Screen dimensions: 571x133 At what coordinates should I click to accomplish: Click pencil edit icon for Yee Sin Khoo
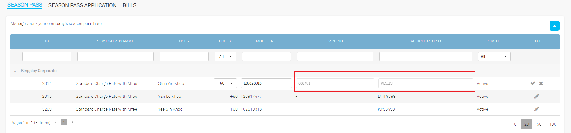536,109
